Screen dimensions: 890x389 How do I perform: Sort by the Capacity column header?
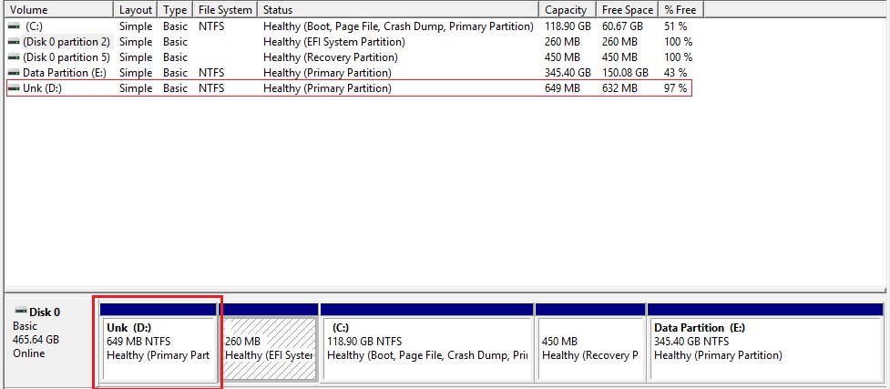pyautogui.click(x=568, y=10)
